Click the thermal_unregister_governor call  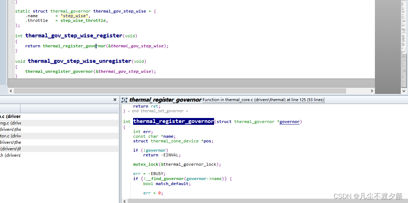(59, 71)
